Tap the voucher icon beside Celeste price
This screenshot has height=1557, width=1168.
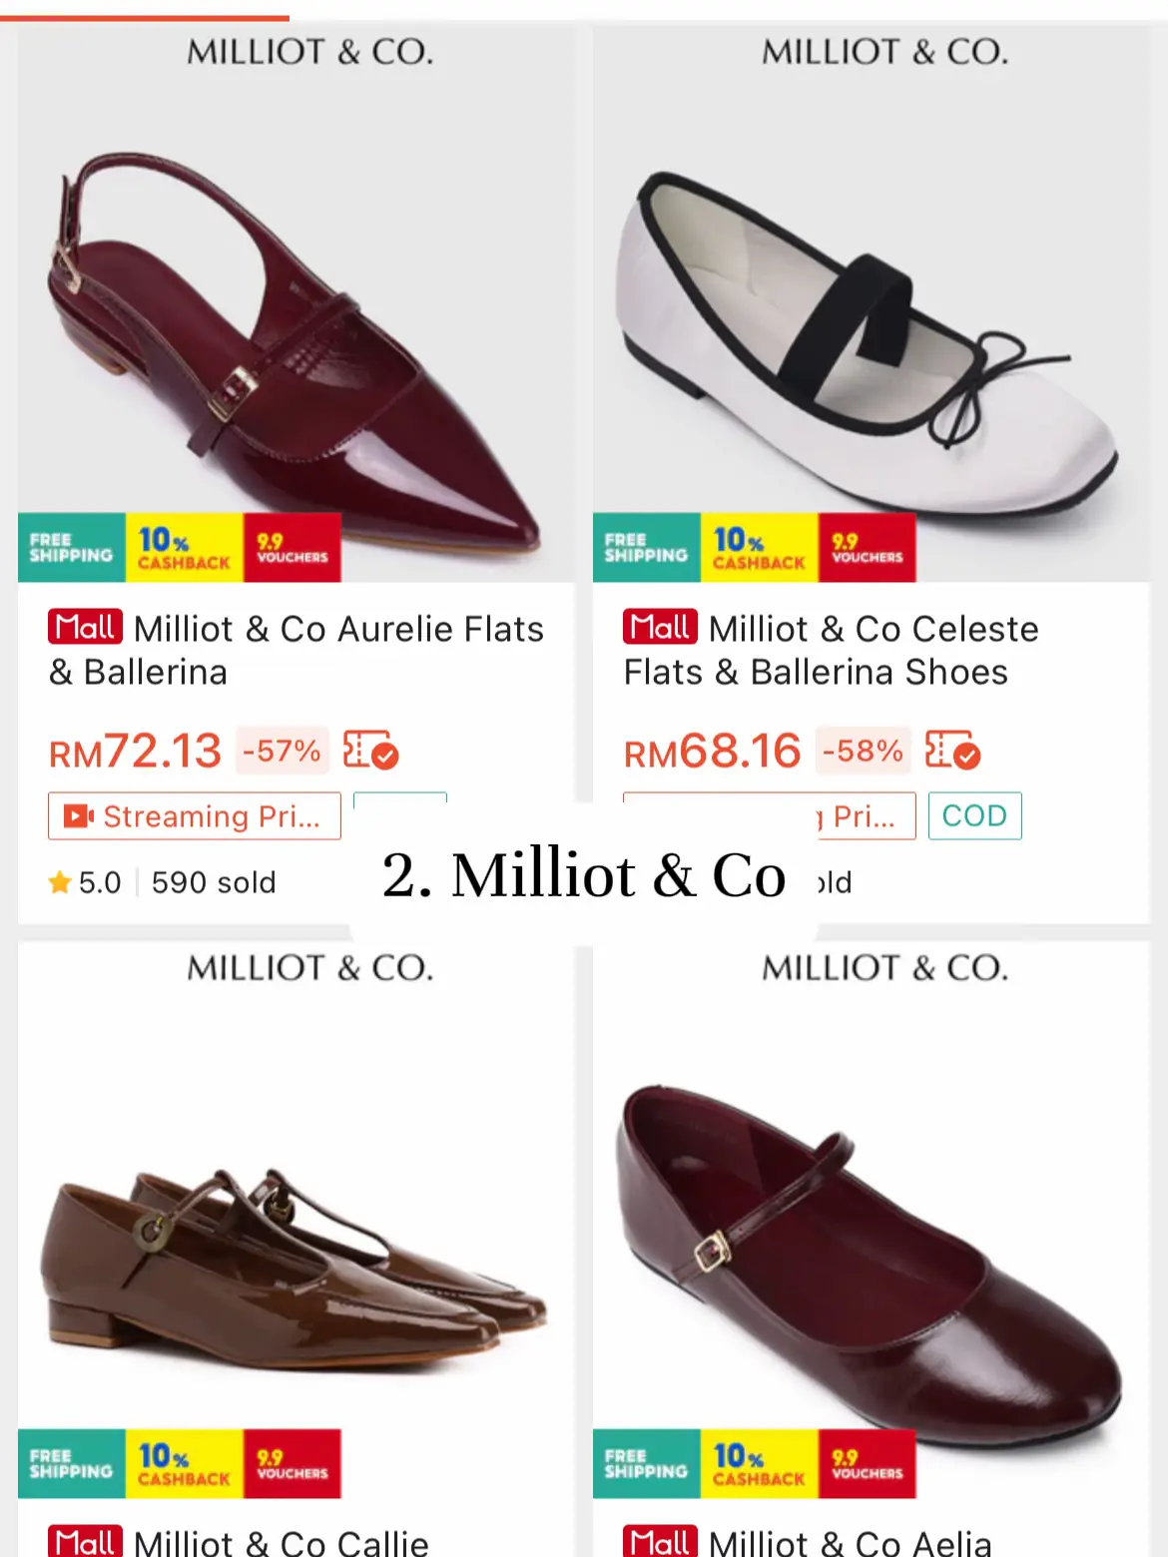pyautogui.click(x=952, y=751)
